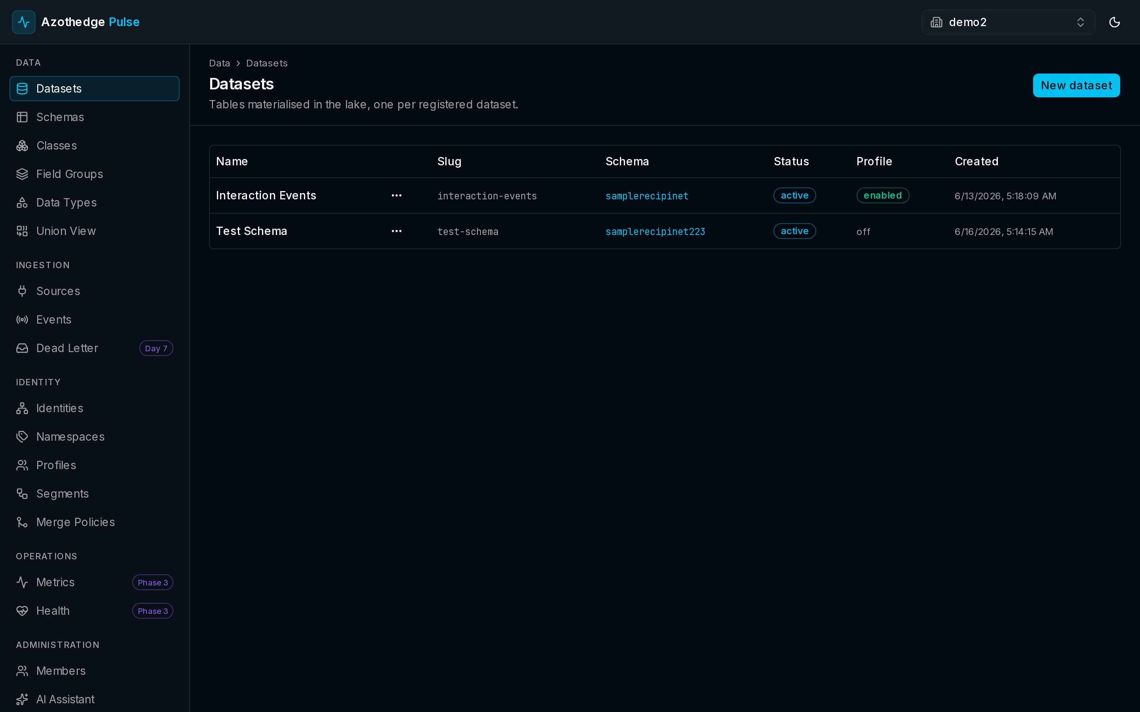The image size is (1140, 712).
Task: Open the Metrics page label
Action: coord(55,582)
